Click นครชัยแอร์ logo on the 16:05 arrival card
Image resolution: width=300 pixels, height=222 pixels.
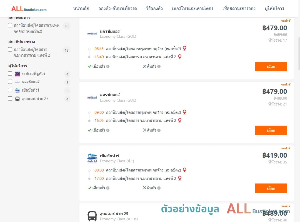click(x=92, y=97)
